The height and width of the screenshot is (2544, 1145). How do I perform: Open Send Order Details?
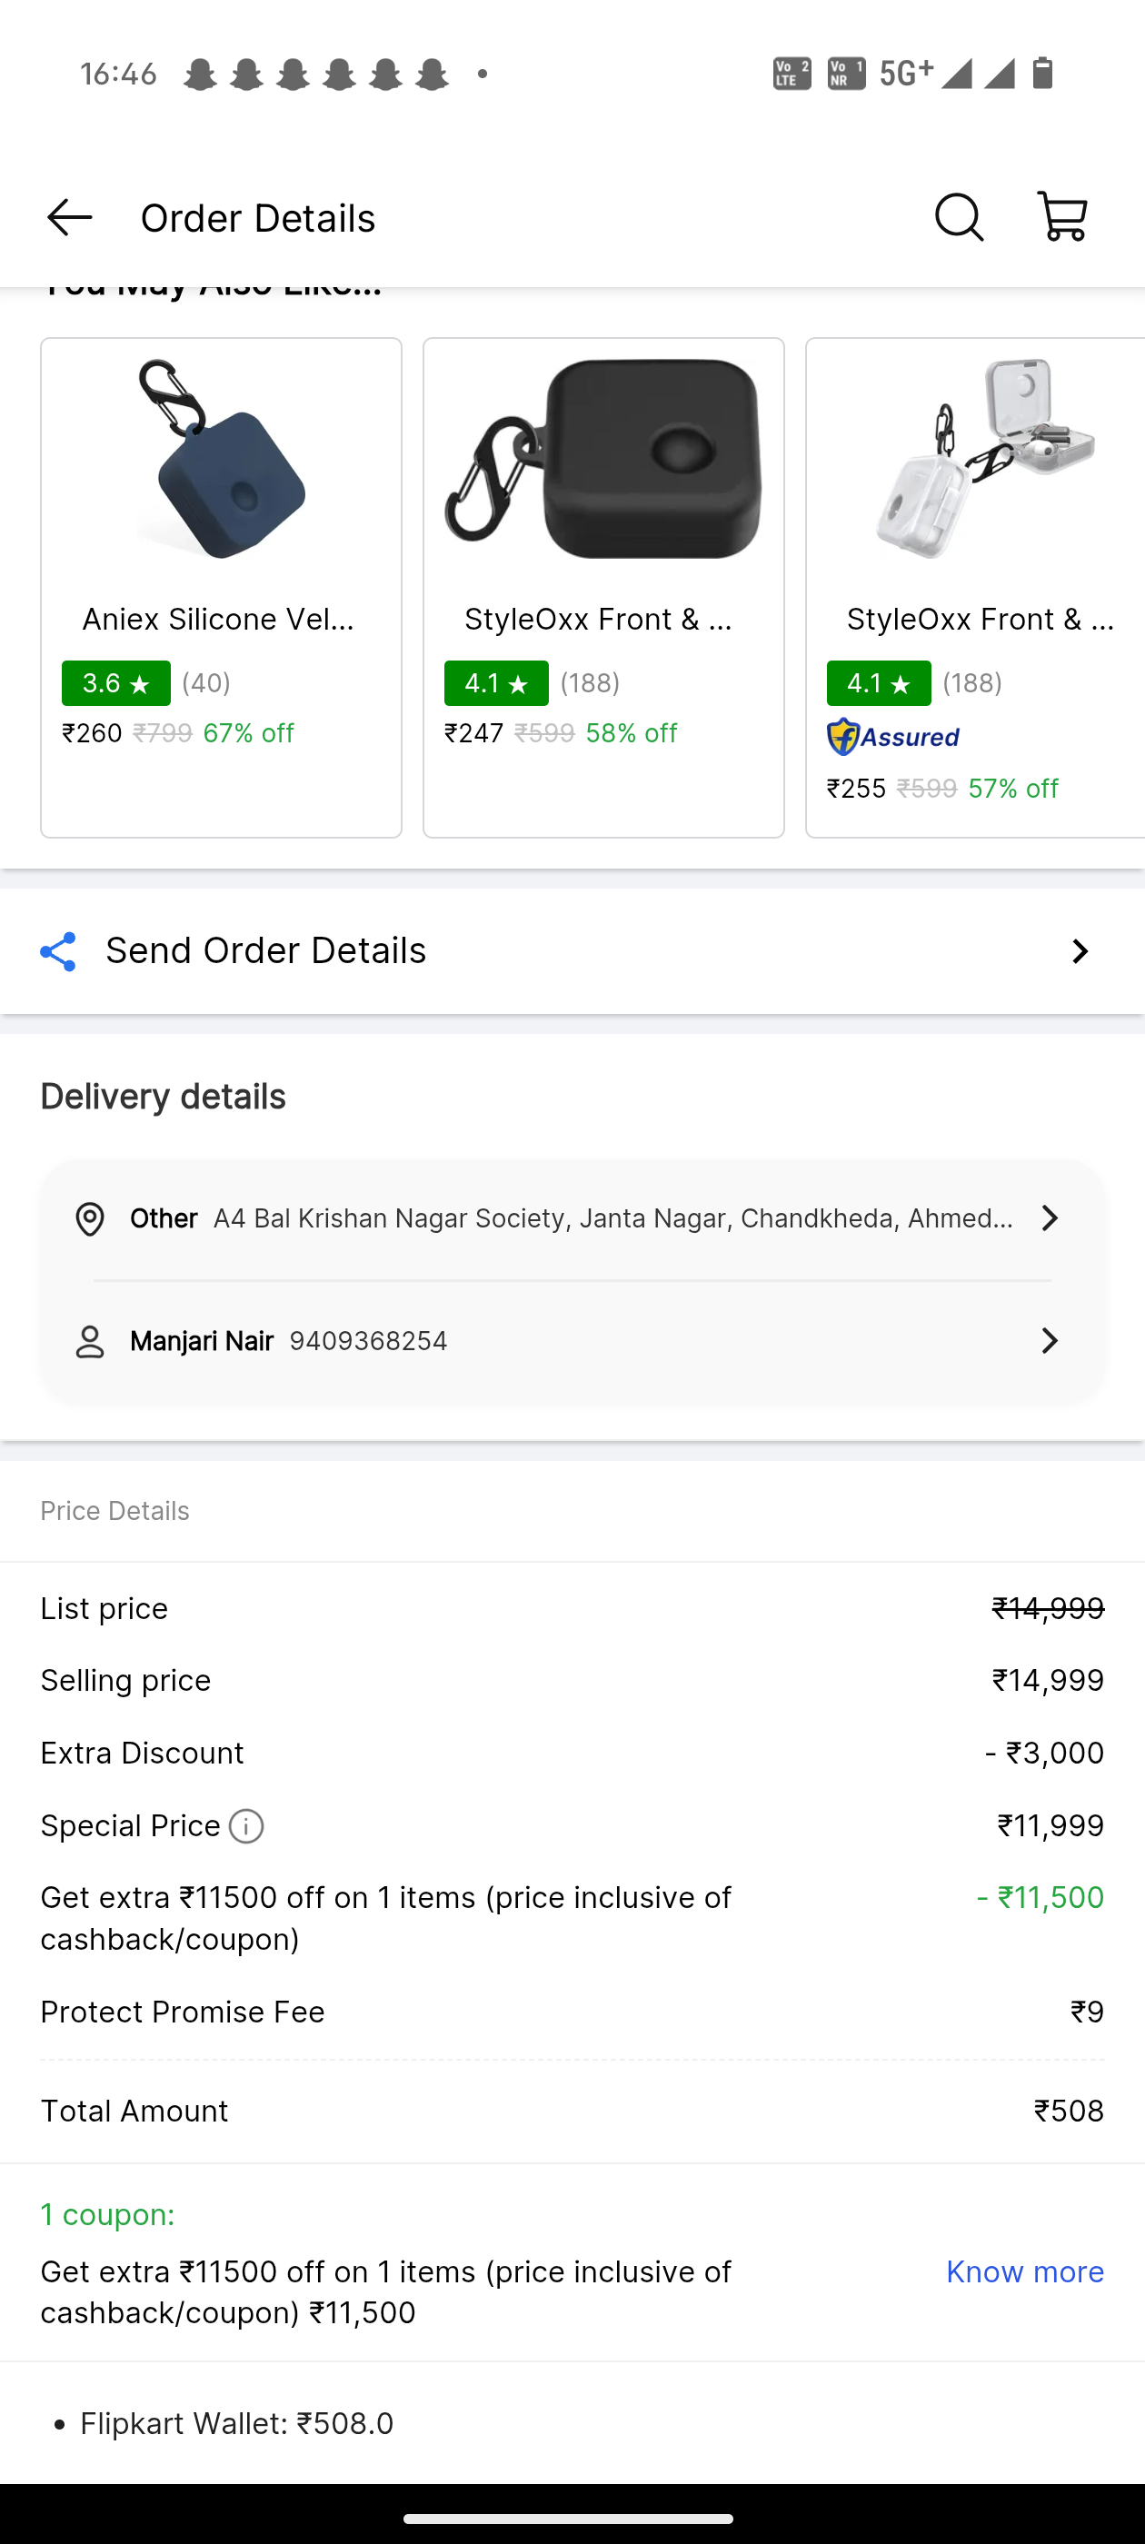point(267,951)
